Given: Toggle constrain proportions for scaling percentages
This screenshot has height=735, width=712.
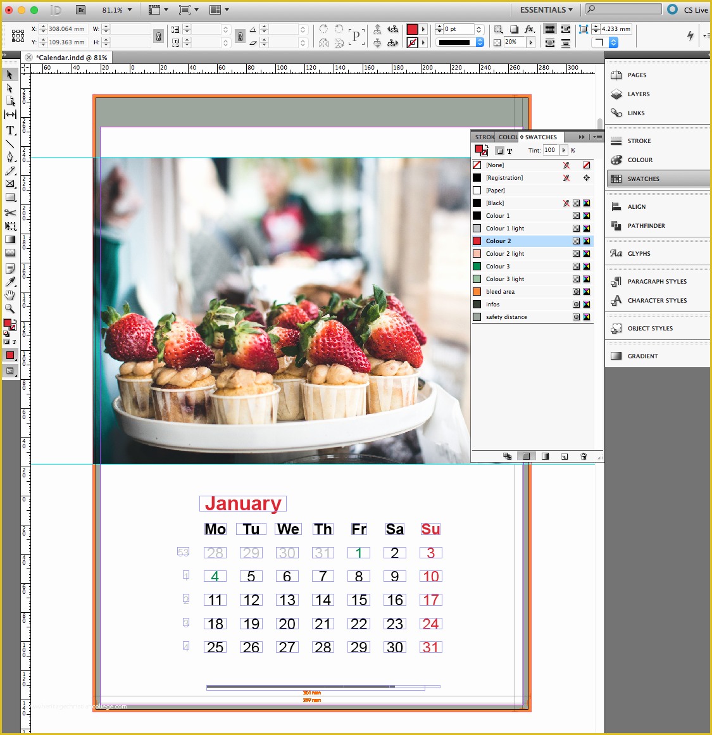Looking at the screenshot, I should coord(240,36).
